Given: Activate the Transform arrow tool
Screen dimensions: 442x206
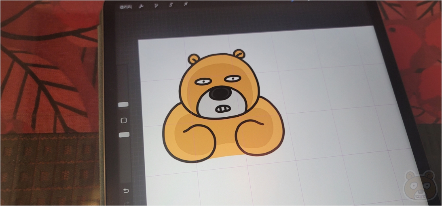Looking at the screenshot, I should (186, 4).
